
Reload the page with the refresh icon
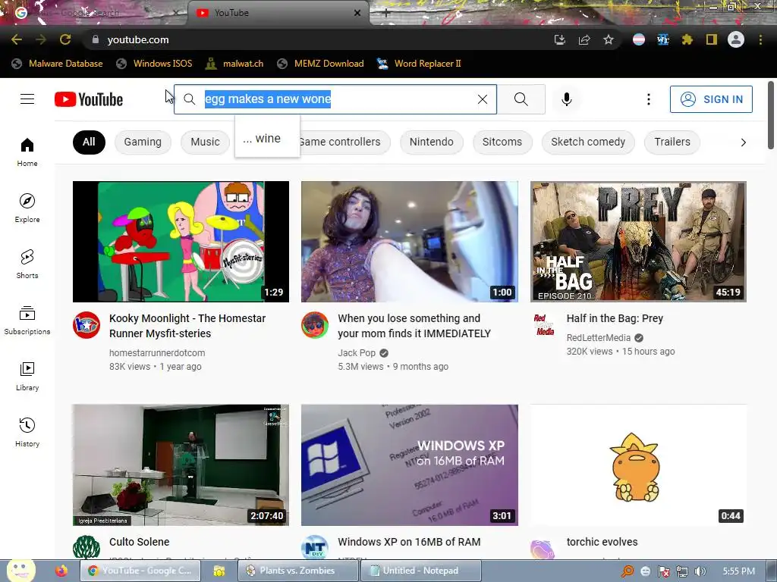pyautogui.click(x=65, y=39)
